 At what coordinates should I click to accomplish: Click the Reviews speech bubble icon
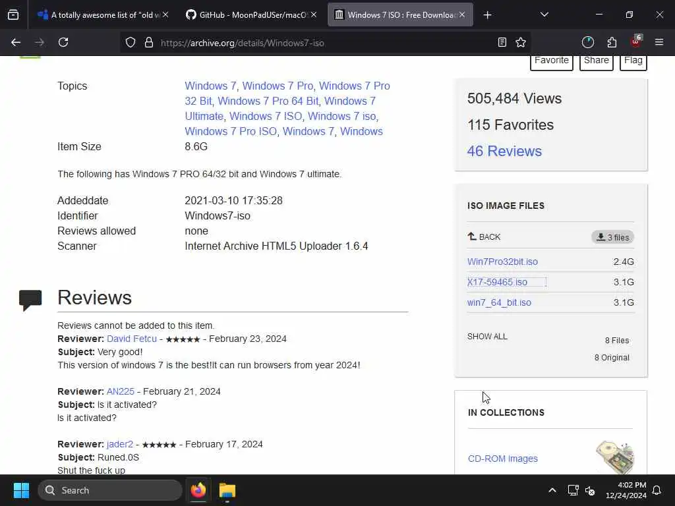pyautogui.click(x=30, y=300)
